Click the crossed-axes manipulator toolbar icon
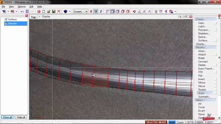The width and height of the screenshot is (221, 124). pyautogui.click(x=144, y=11)
